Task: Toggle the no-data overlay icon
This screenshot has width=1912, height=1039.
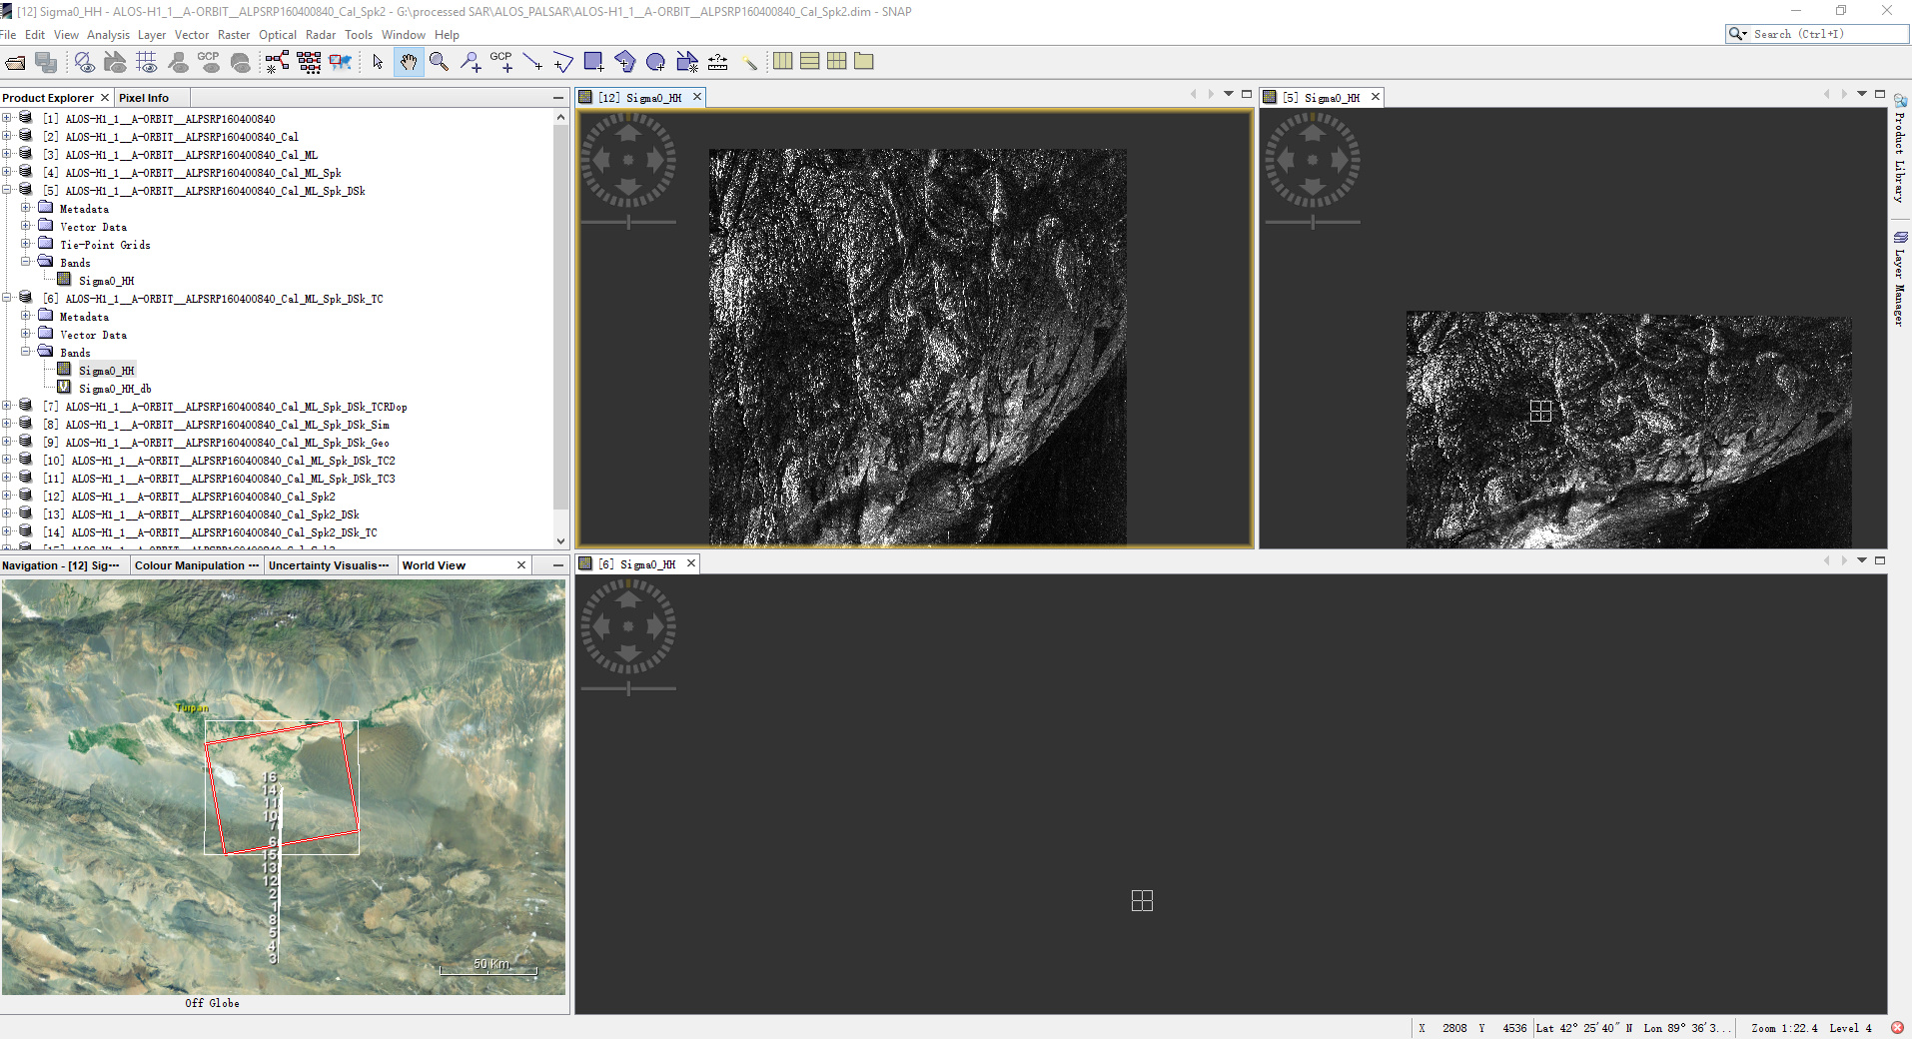Action: [x=85, y=63]
